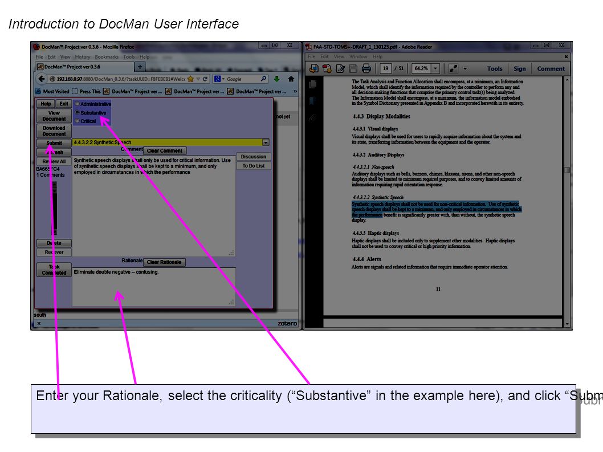Bookmark page with the star icon
Viewport: 603px width, 452px height.
(190, 79)
